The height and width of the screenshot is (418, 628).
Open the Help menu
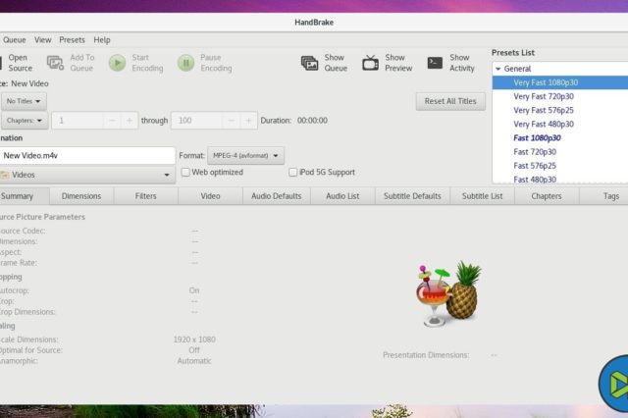coord(102,40)
